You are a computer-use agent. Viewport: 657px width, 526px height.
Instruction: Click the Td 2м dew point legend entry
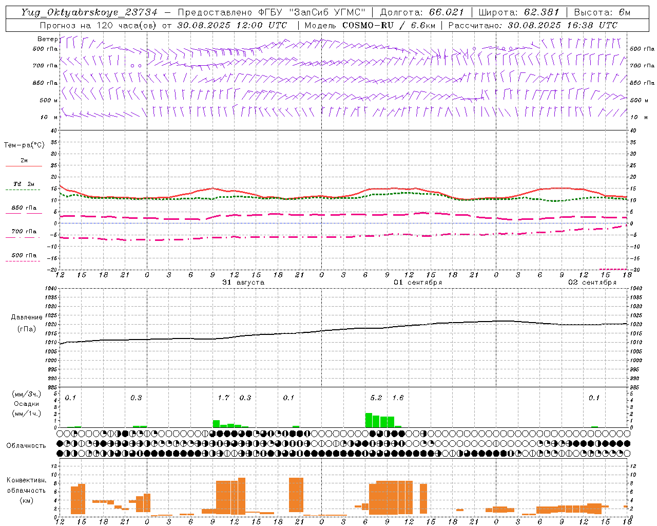click(x=24, y=186)
